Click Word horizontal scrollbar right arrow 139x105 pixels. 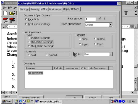[x=132, y=92]
